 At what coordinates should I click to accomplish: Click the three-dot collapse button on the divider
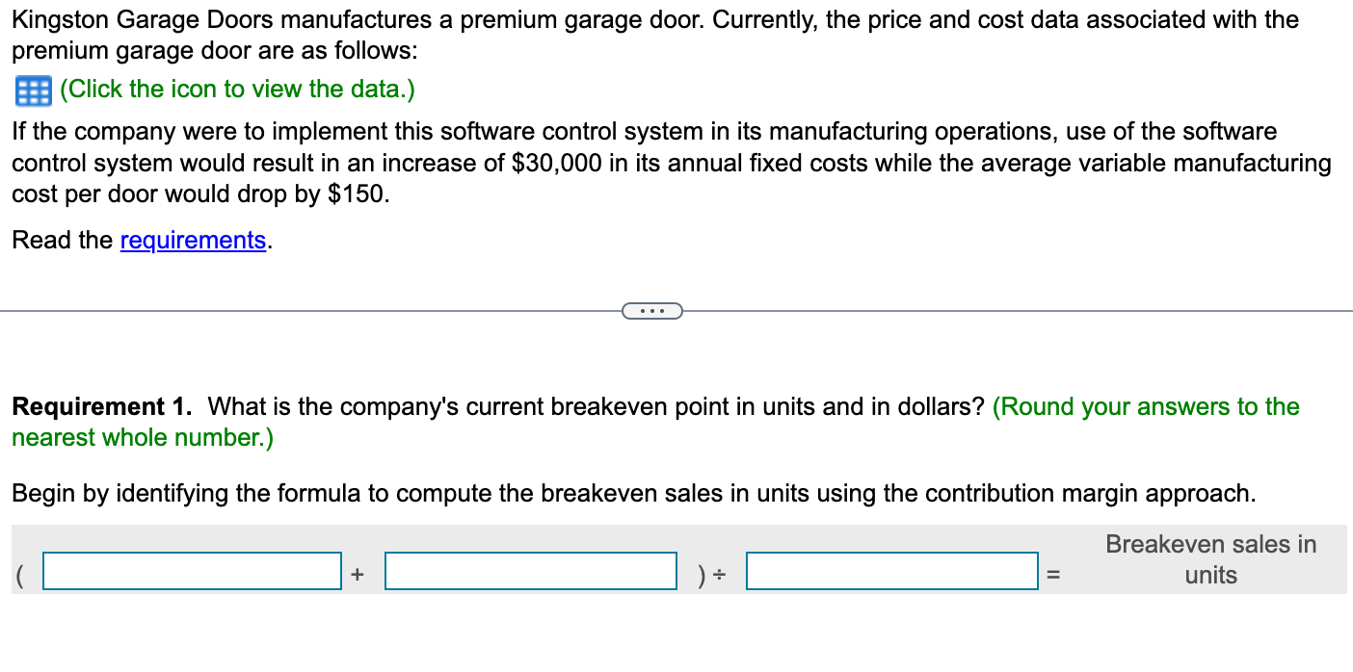(652, 310)
